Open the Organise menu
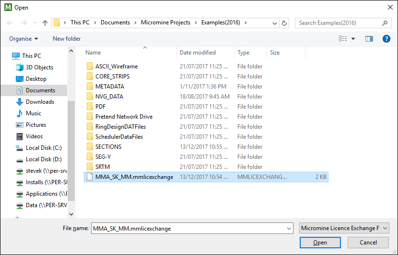This screenshot has width=398, height=255. pos(23,39)
